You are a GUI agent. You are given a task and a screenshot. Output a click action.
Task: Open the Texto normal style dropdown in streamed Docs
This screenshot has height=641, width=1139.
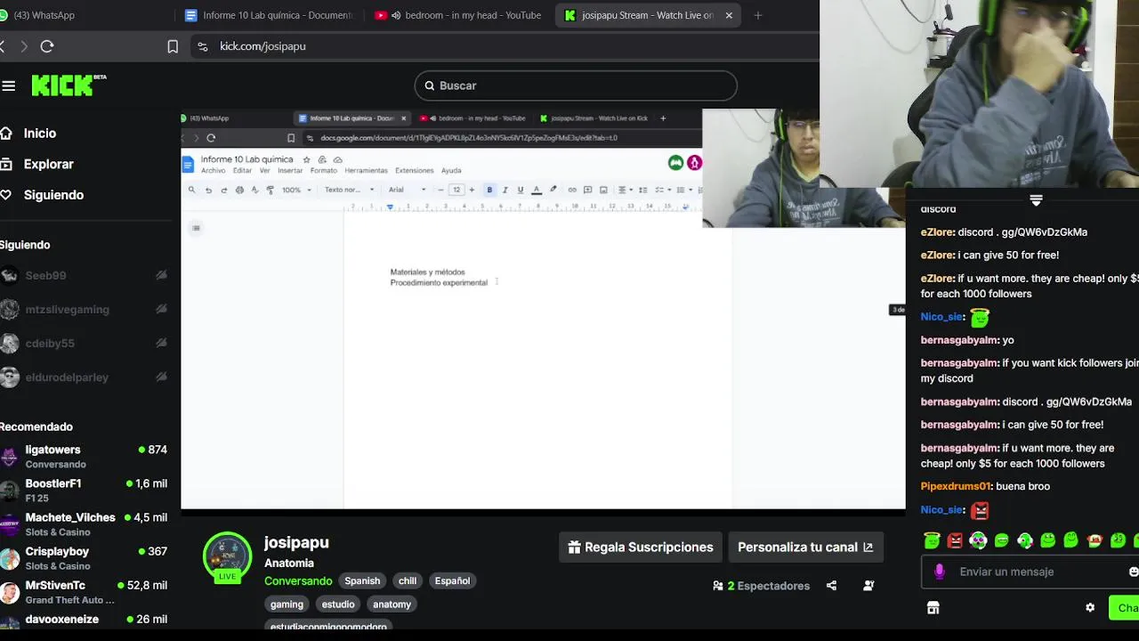[349, 190]
